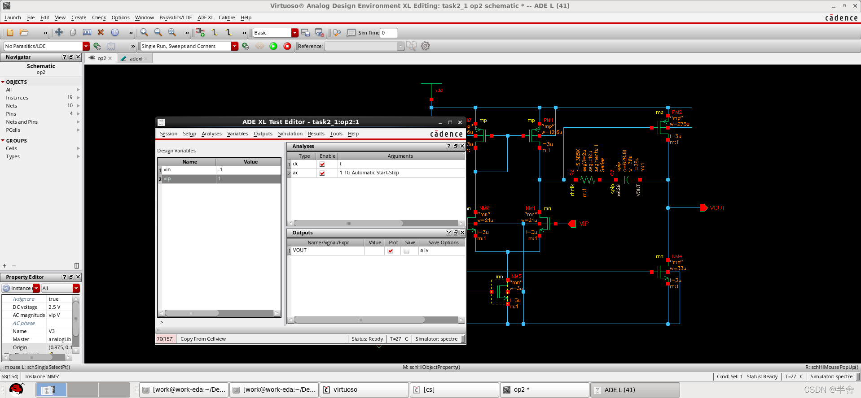
Task: Open the instance dropdown in Property Editor
Action: (36, 288)
